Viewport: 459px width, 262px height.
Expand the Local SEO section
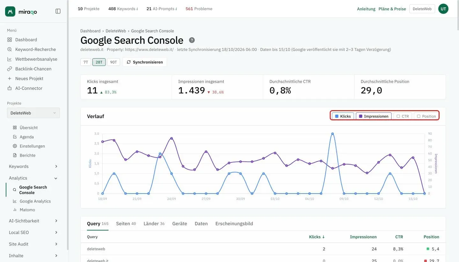[x=33, y=232]
